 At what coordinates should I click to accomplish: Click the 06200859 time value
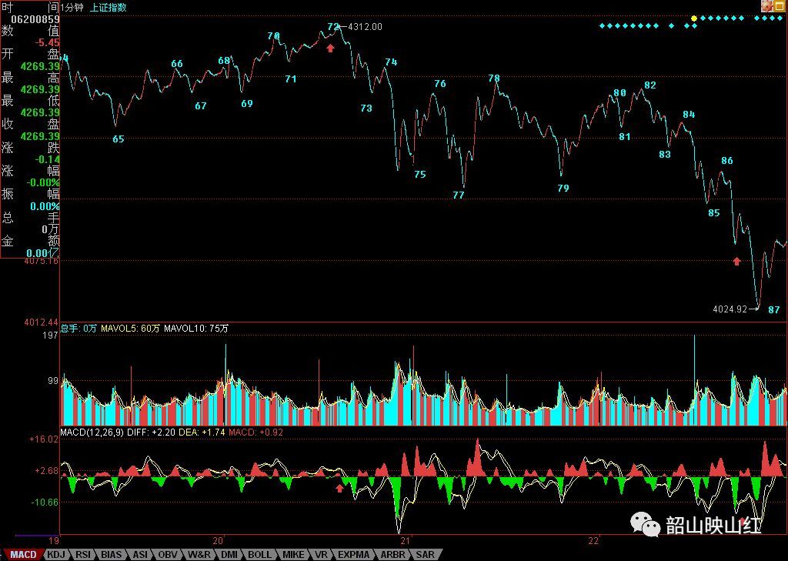[35, 19]
